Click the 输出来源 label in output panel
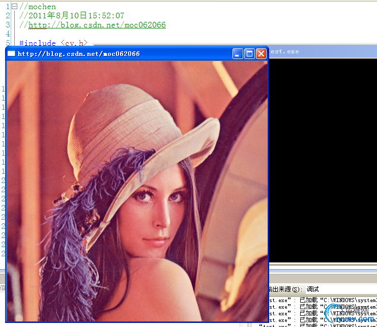The width and height of the screenshot is (377, 327). (285, 289)
